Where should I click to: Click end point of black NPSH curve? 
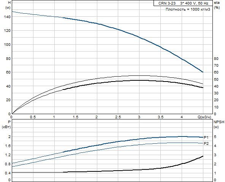[203, 156]
